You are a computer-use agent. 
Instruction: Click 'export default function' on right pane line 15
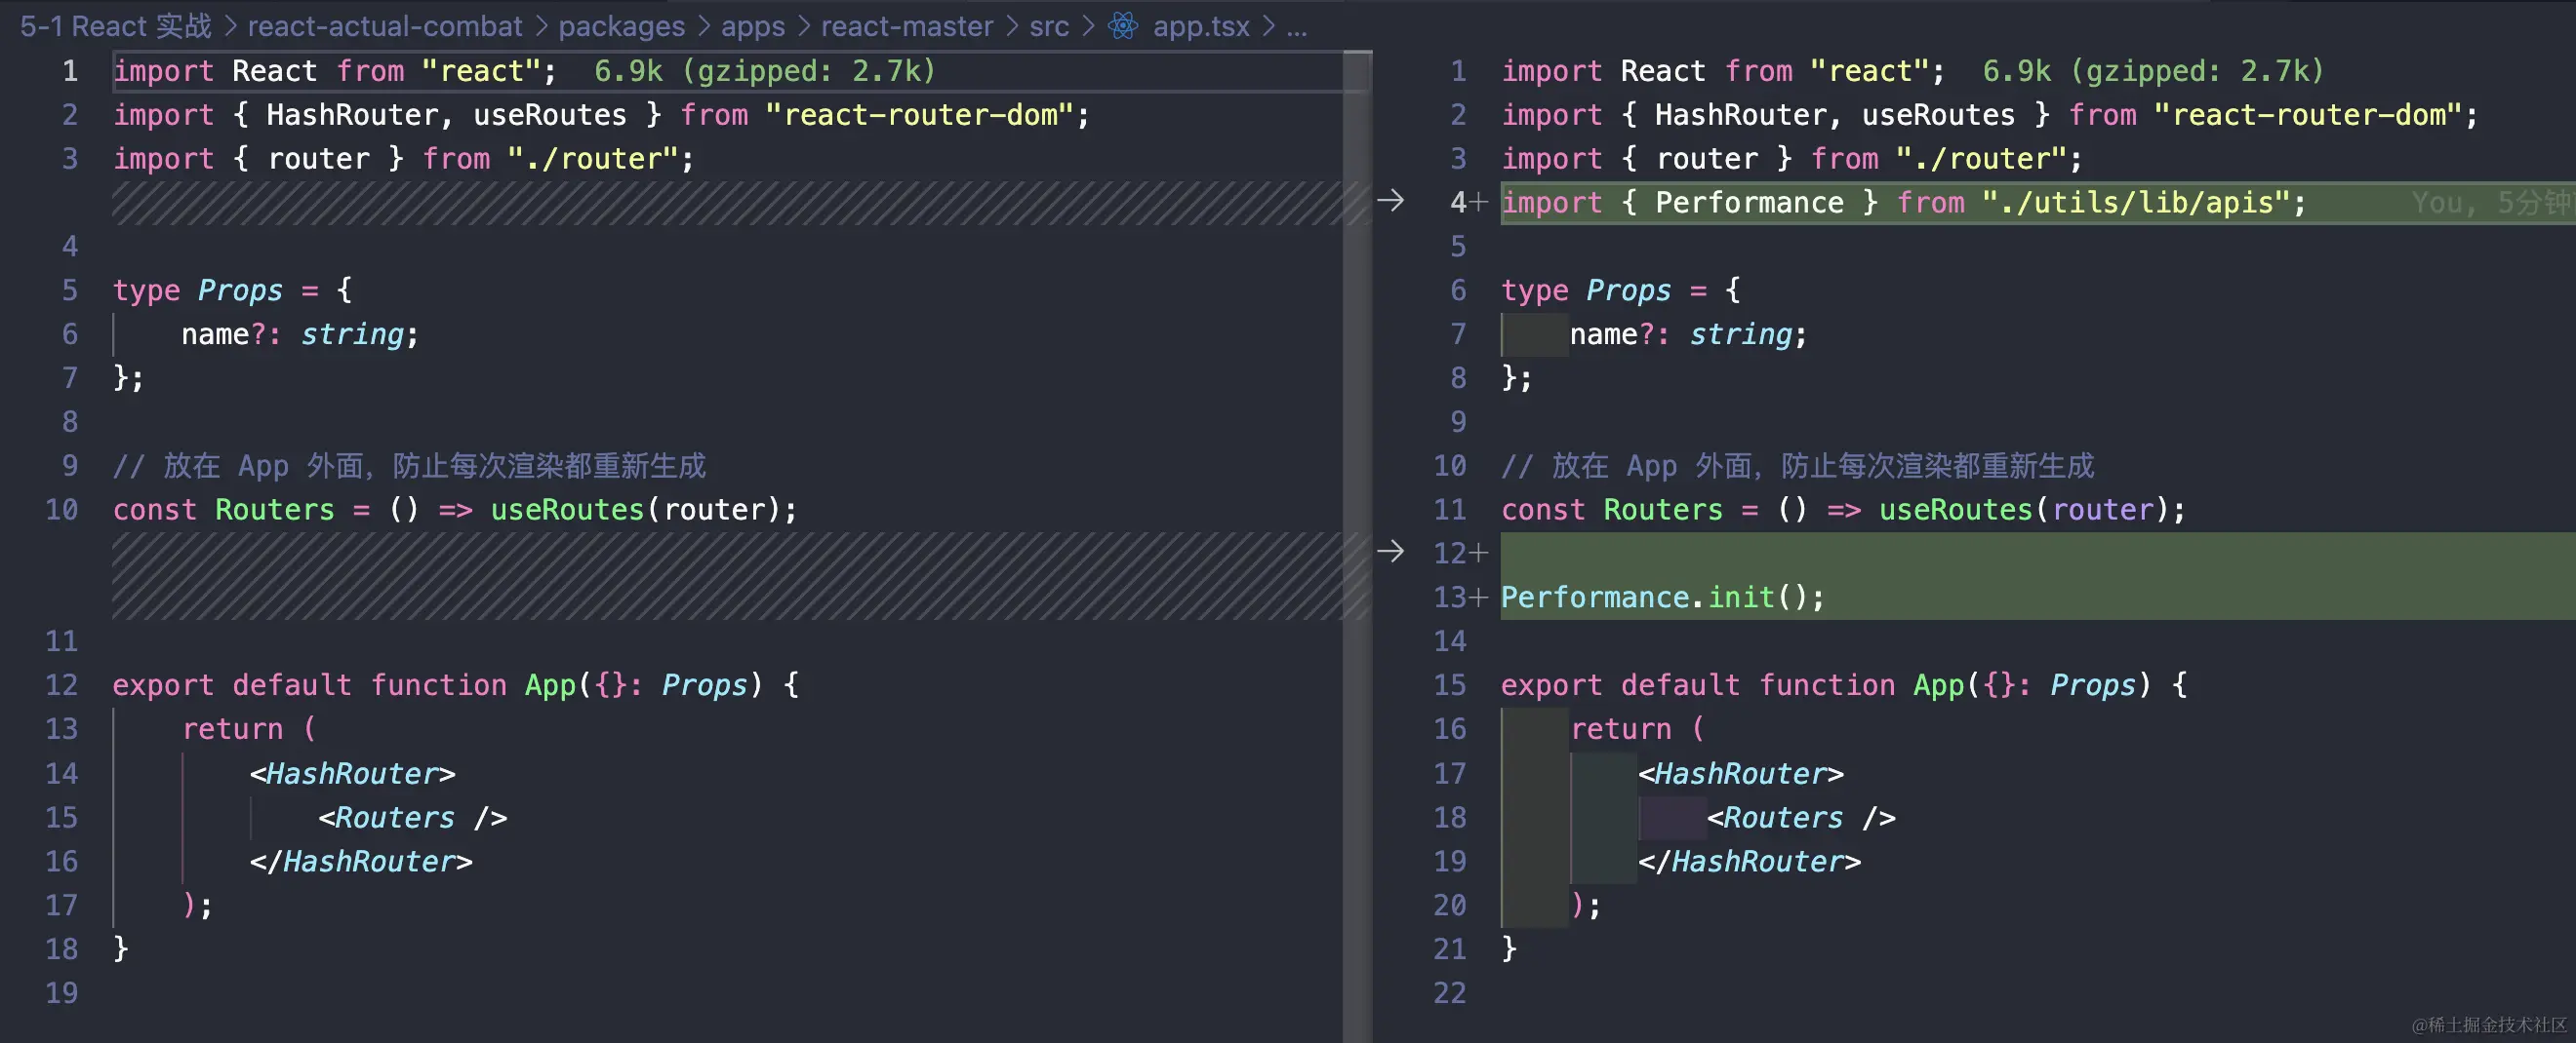[x=1697, y=685]
